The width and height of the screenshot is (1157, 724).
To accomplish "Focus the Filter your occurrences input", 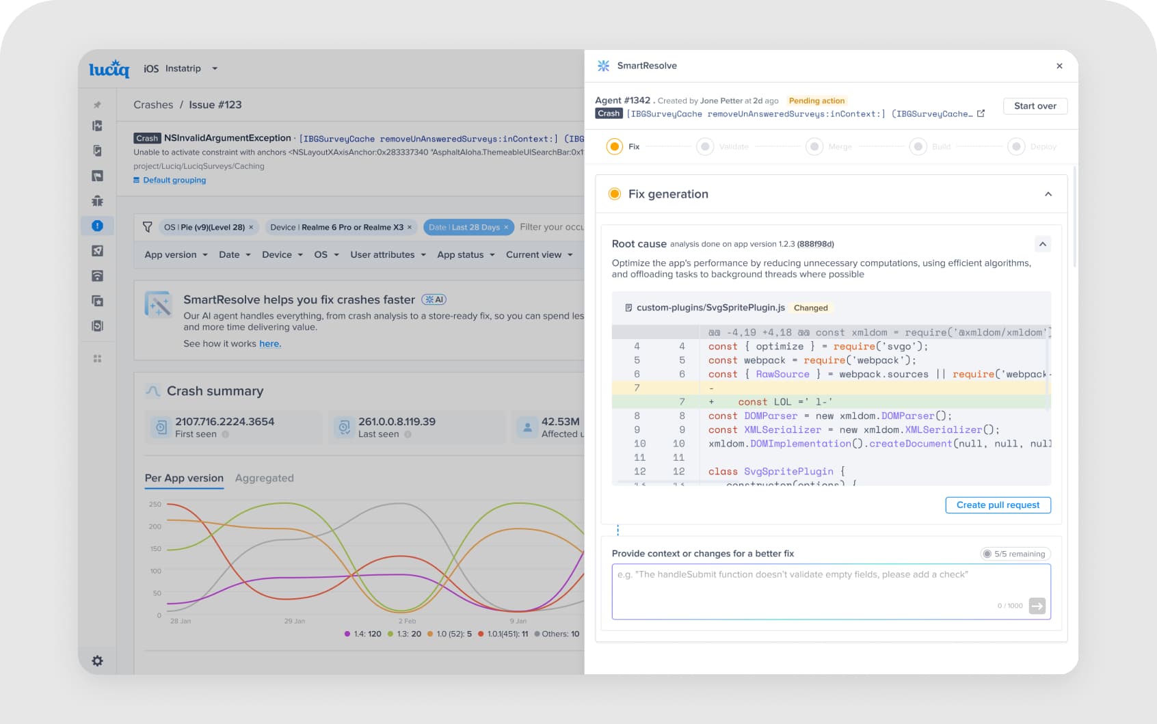I will pos(551,227).
